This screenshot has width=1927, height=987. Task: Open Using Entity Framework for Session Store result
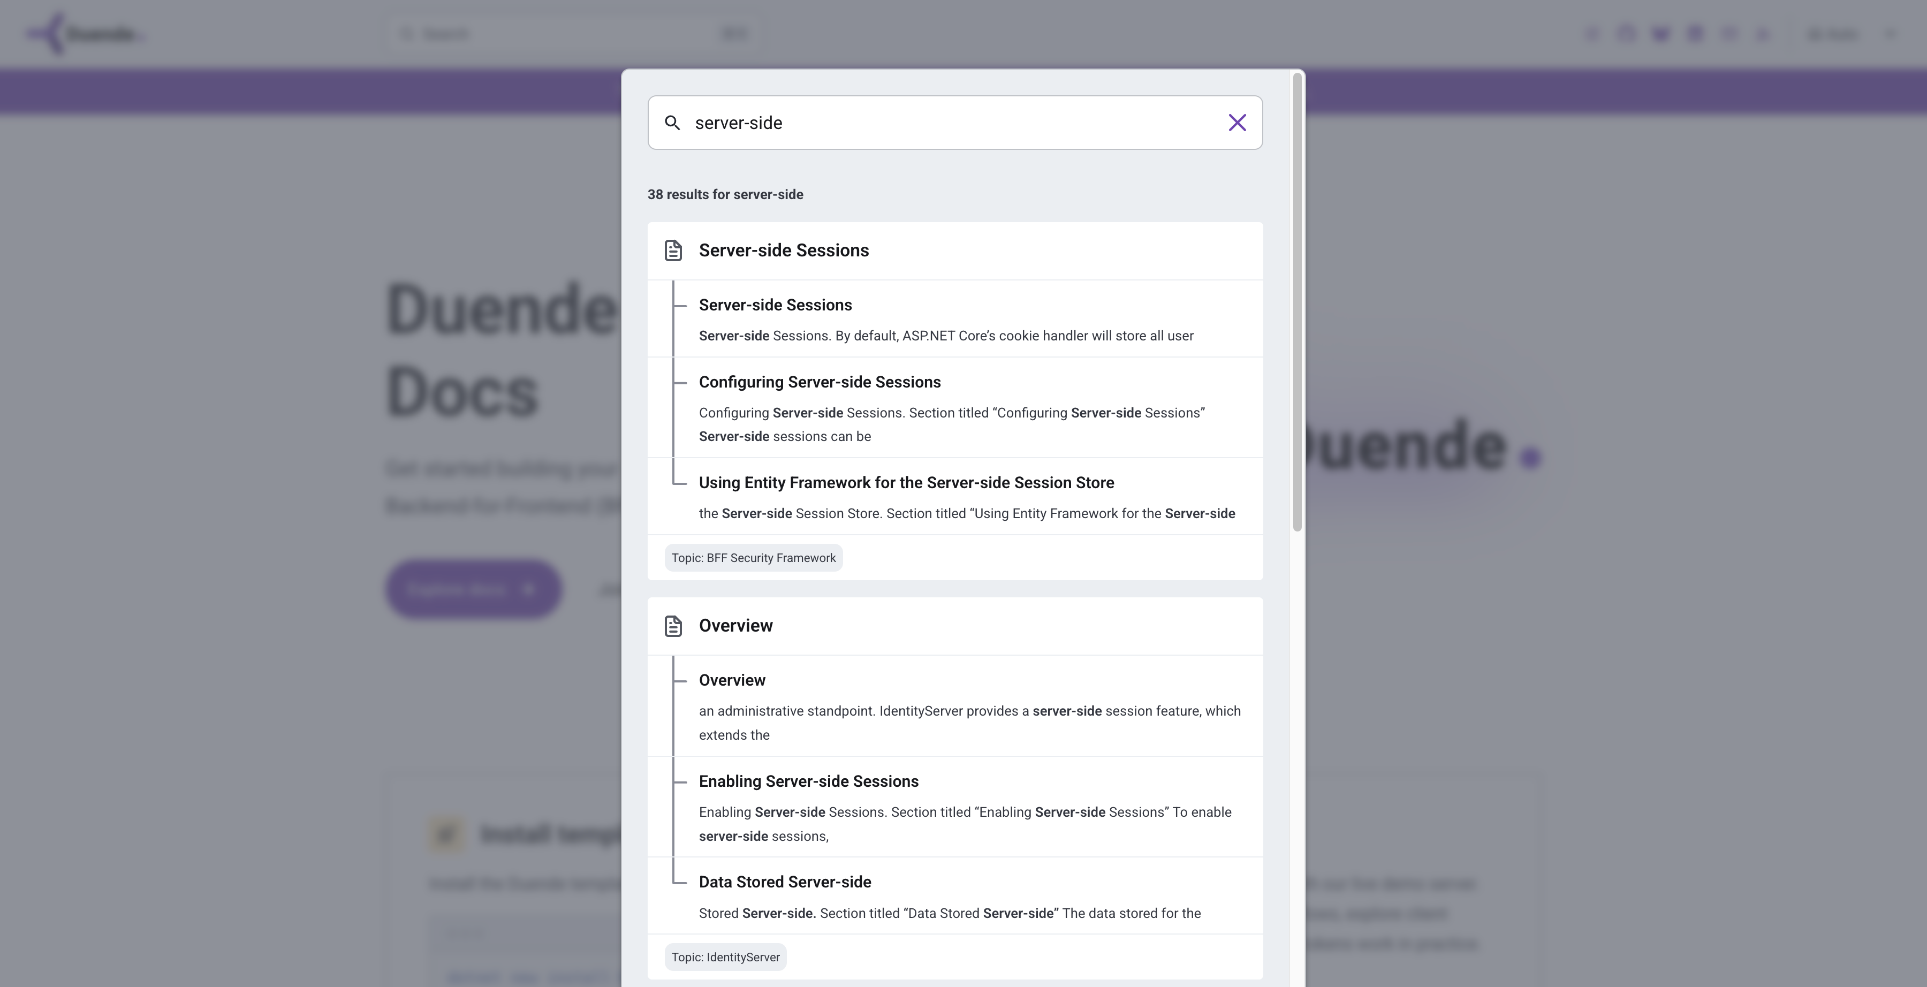[954, 497]
